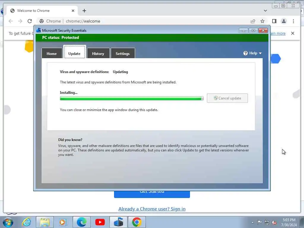Launch Internet Explorer from taskbar
The height and width of the screenshot is (228, 304).
click(26, 222)
